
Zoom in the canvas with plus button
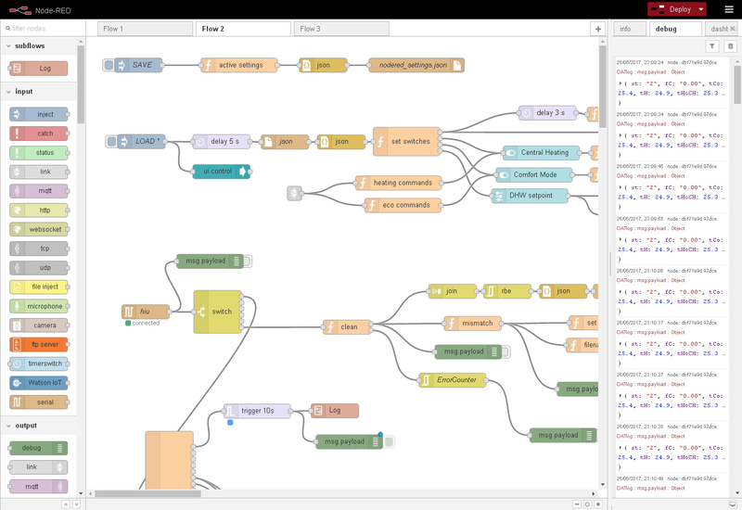point(598,504)
